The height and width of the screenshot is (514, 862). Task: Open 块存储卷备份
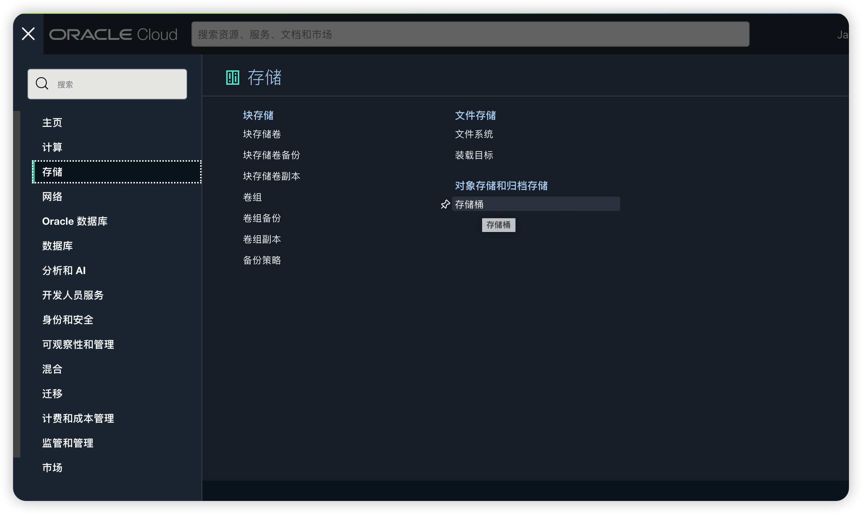[271, 155]
